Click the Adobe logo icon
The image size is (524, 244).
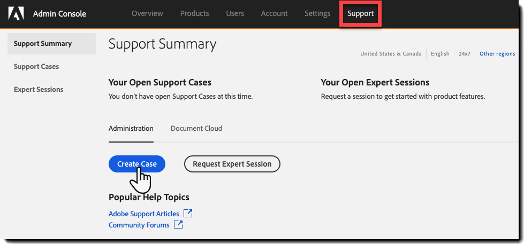pyautogui.click(x=16, y=13)
